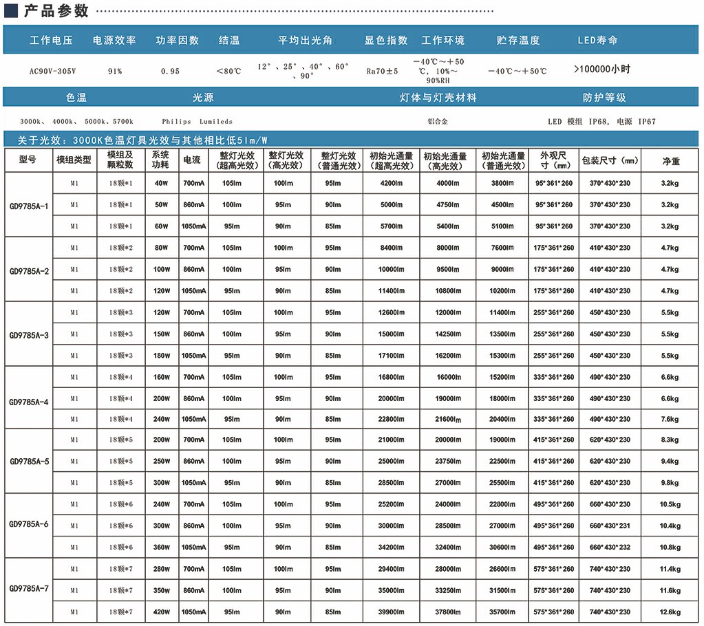Select the 光源 header
704x626 pixels.
pos(203,98)
